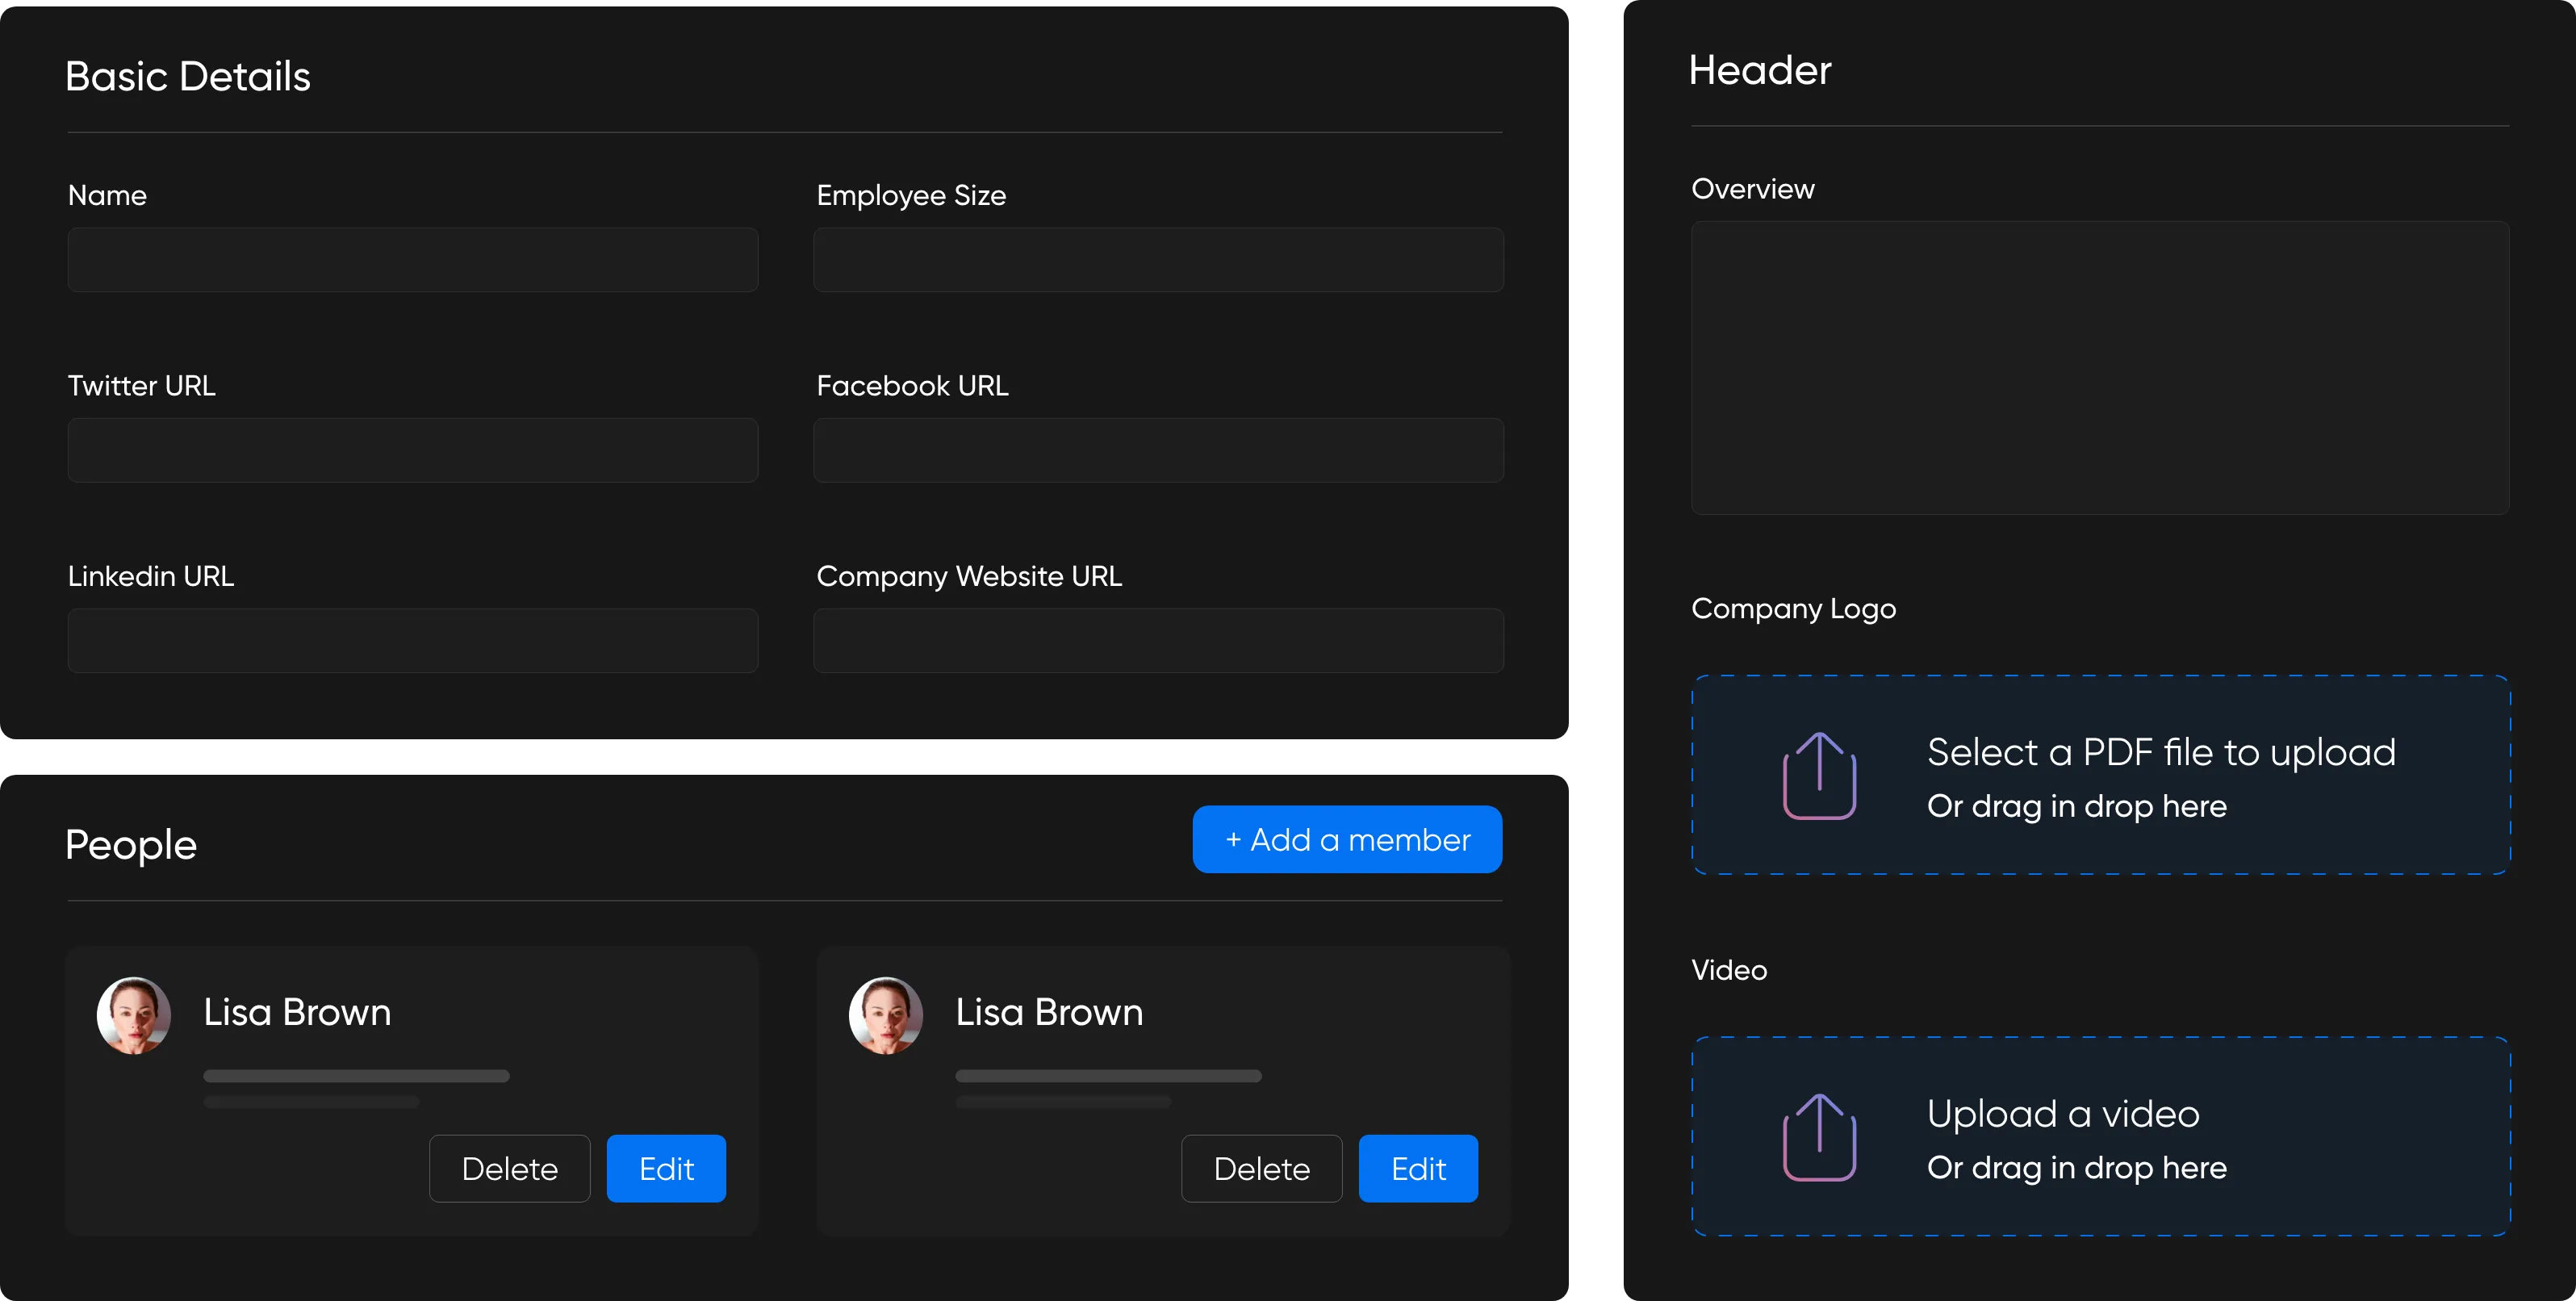
Task: Edit the second Lisa Brown member
Action: pos(1418,1168)
